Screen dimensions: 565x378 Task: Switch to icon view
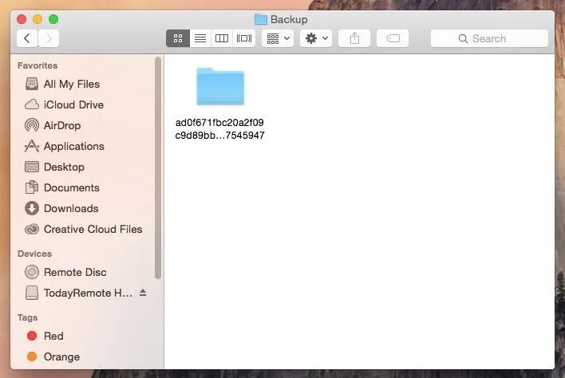click(178, 38)
